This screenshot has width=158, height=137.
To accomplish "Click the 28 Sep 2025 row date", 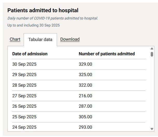I will (x=24, y=85).
